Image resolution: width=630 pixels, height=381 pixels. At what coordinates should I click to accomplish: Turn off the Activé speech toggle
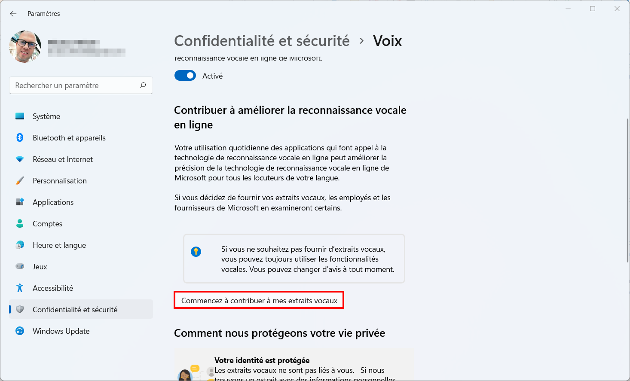click(185, 76)
